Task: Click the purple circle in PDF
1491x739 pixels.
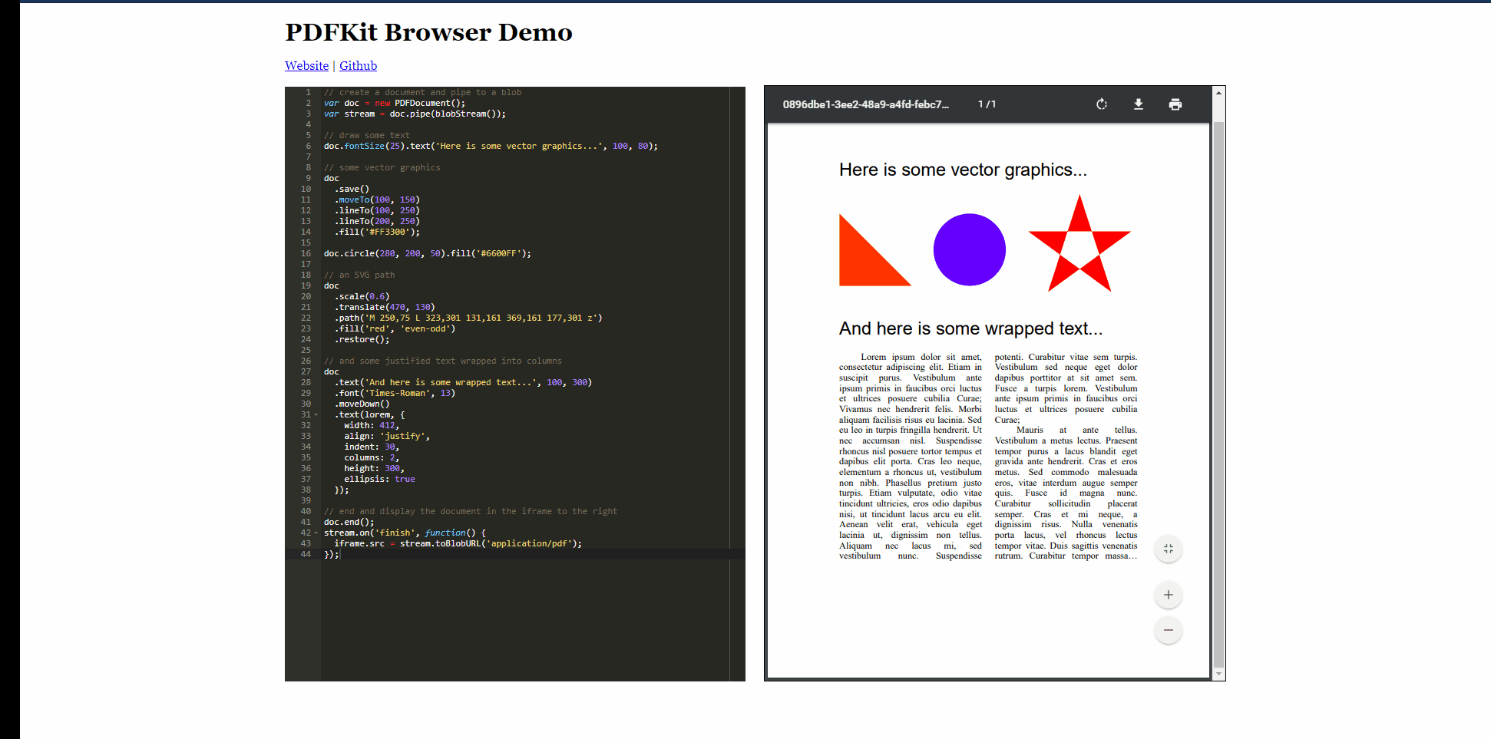Action: [x=969, y=249]
